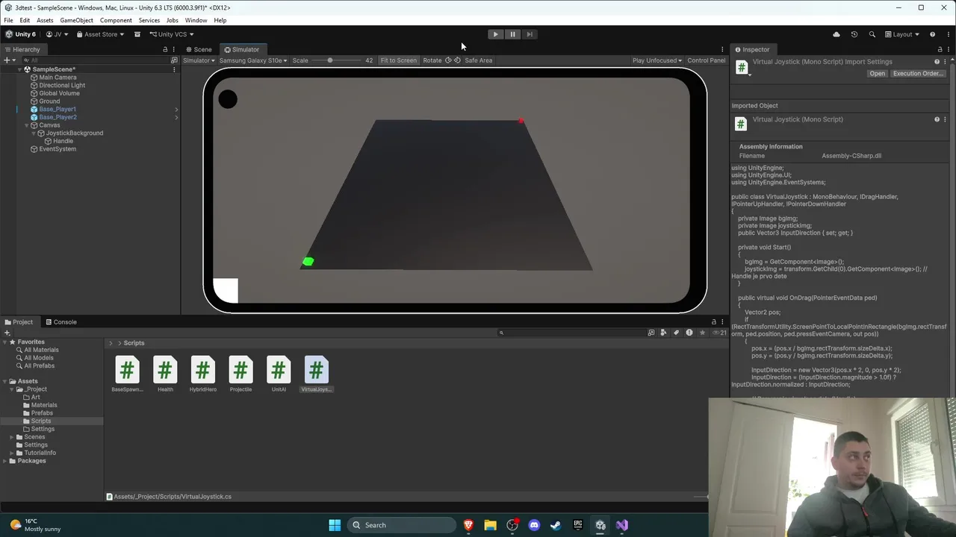This screenshot has width=956, height=537.
Task: Open the Unity 6 hub button
Action: (20, 34)
